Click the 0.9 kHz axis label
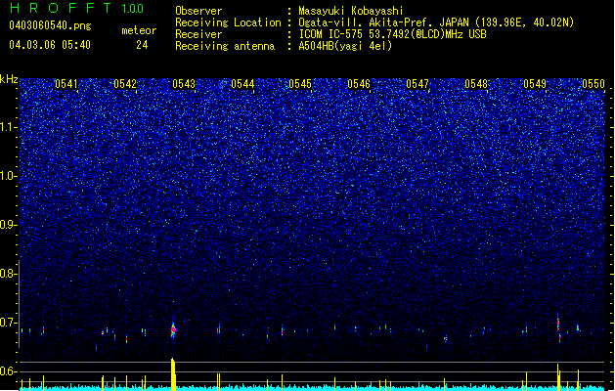Screen dimensions: 615x391 tap(8, 225)
